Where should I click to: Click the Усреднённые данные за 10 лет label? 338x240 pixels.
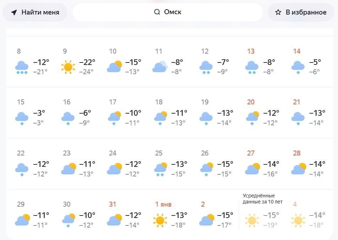tap(263, 198)
